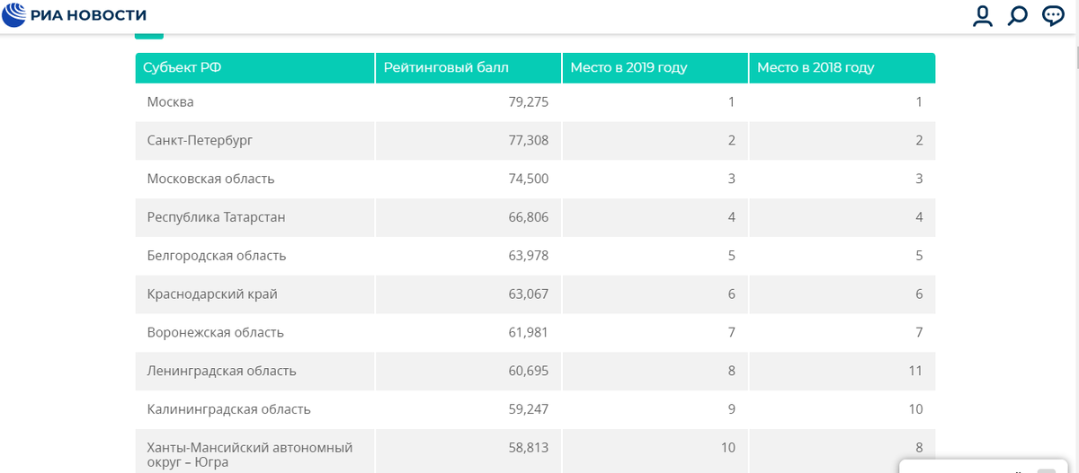1079x473 pixels.
Task: Open the chat speech bubble icon
Action: pyautogui.click(x=1053, y=16)
